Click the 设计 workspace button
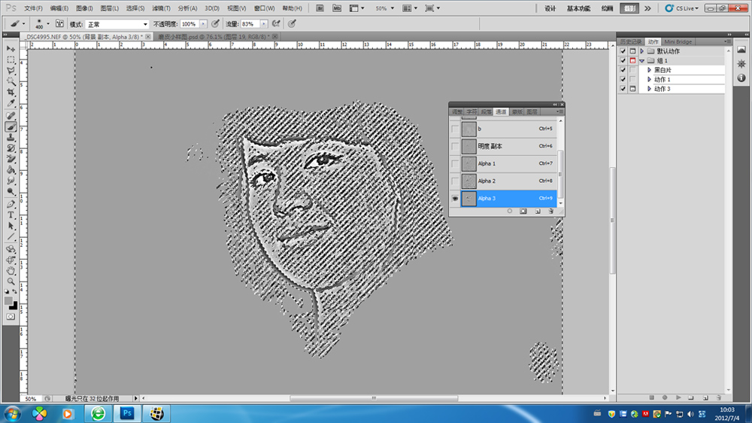 [550, 8]
